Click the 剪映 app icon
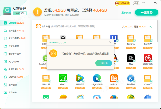Image resolution: width=161 pixels, height=109 pixels. pos(131,58)
